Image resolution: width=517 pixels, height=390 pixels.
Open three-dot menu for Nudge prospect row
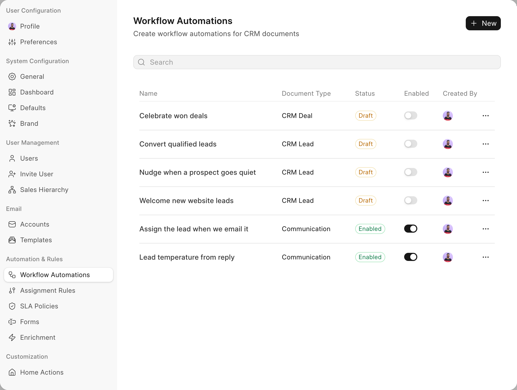(486, 172)
